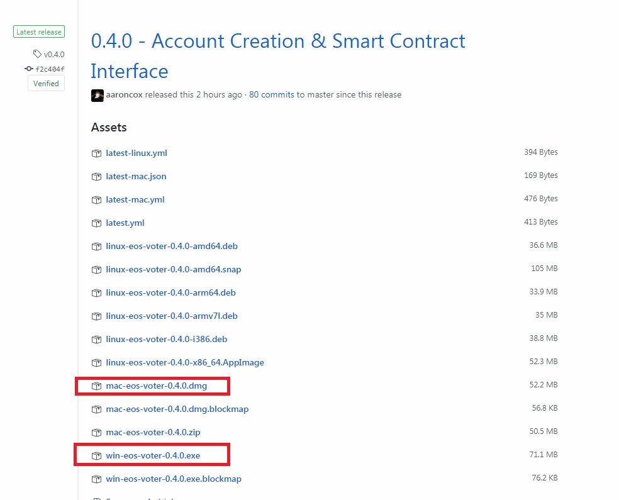This screenshot has height=500, width=619.
Task: Click the package icon for amd64.snap
Action: [96, 270]
